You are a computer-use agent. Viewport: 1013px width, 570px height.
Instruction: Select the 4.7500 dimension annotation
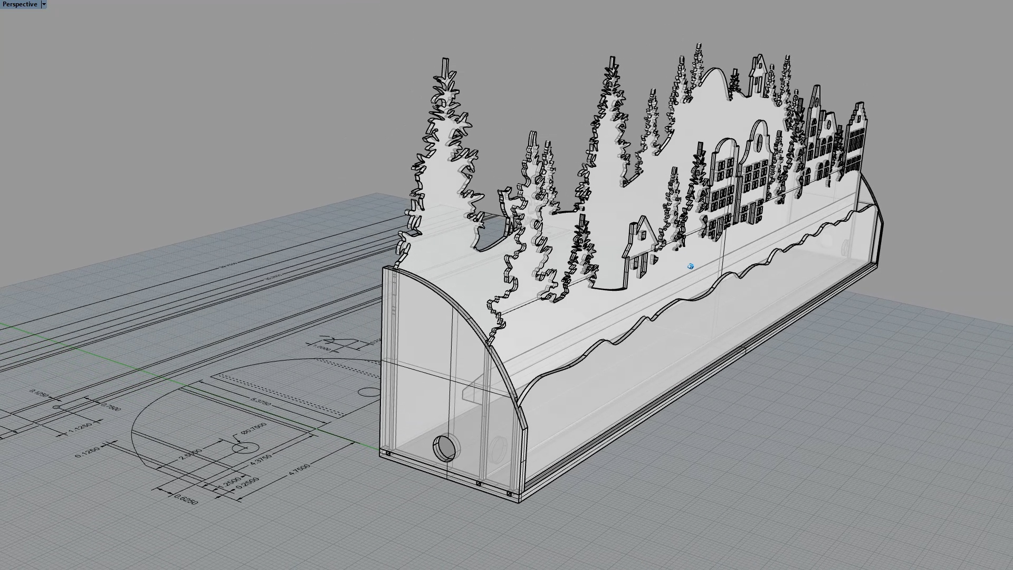[x=299, y=469]
